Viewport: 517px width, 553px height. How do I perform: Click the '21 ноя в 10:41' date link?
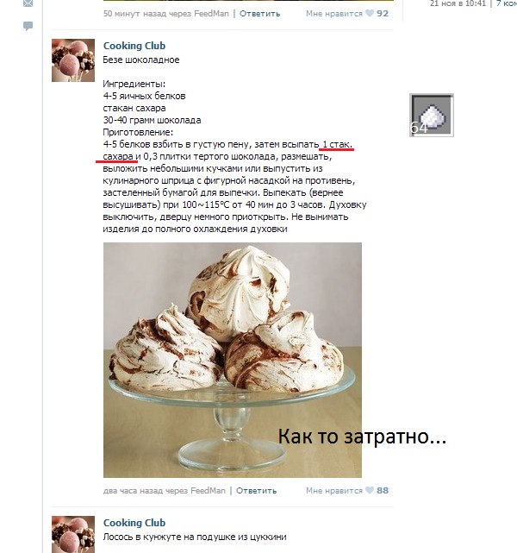[458, 3]
